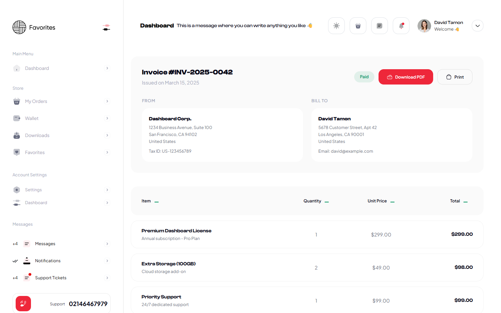501x313 pixels.
Task: Open the shopping basket icon in the header
Action: [358, 25]
